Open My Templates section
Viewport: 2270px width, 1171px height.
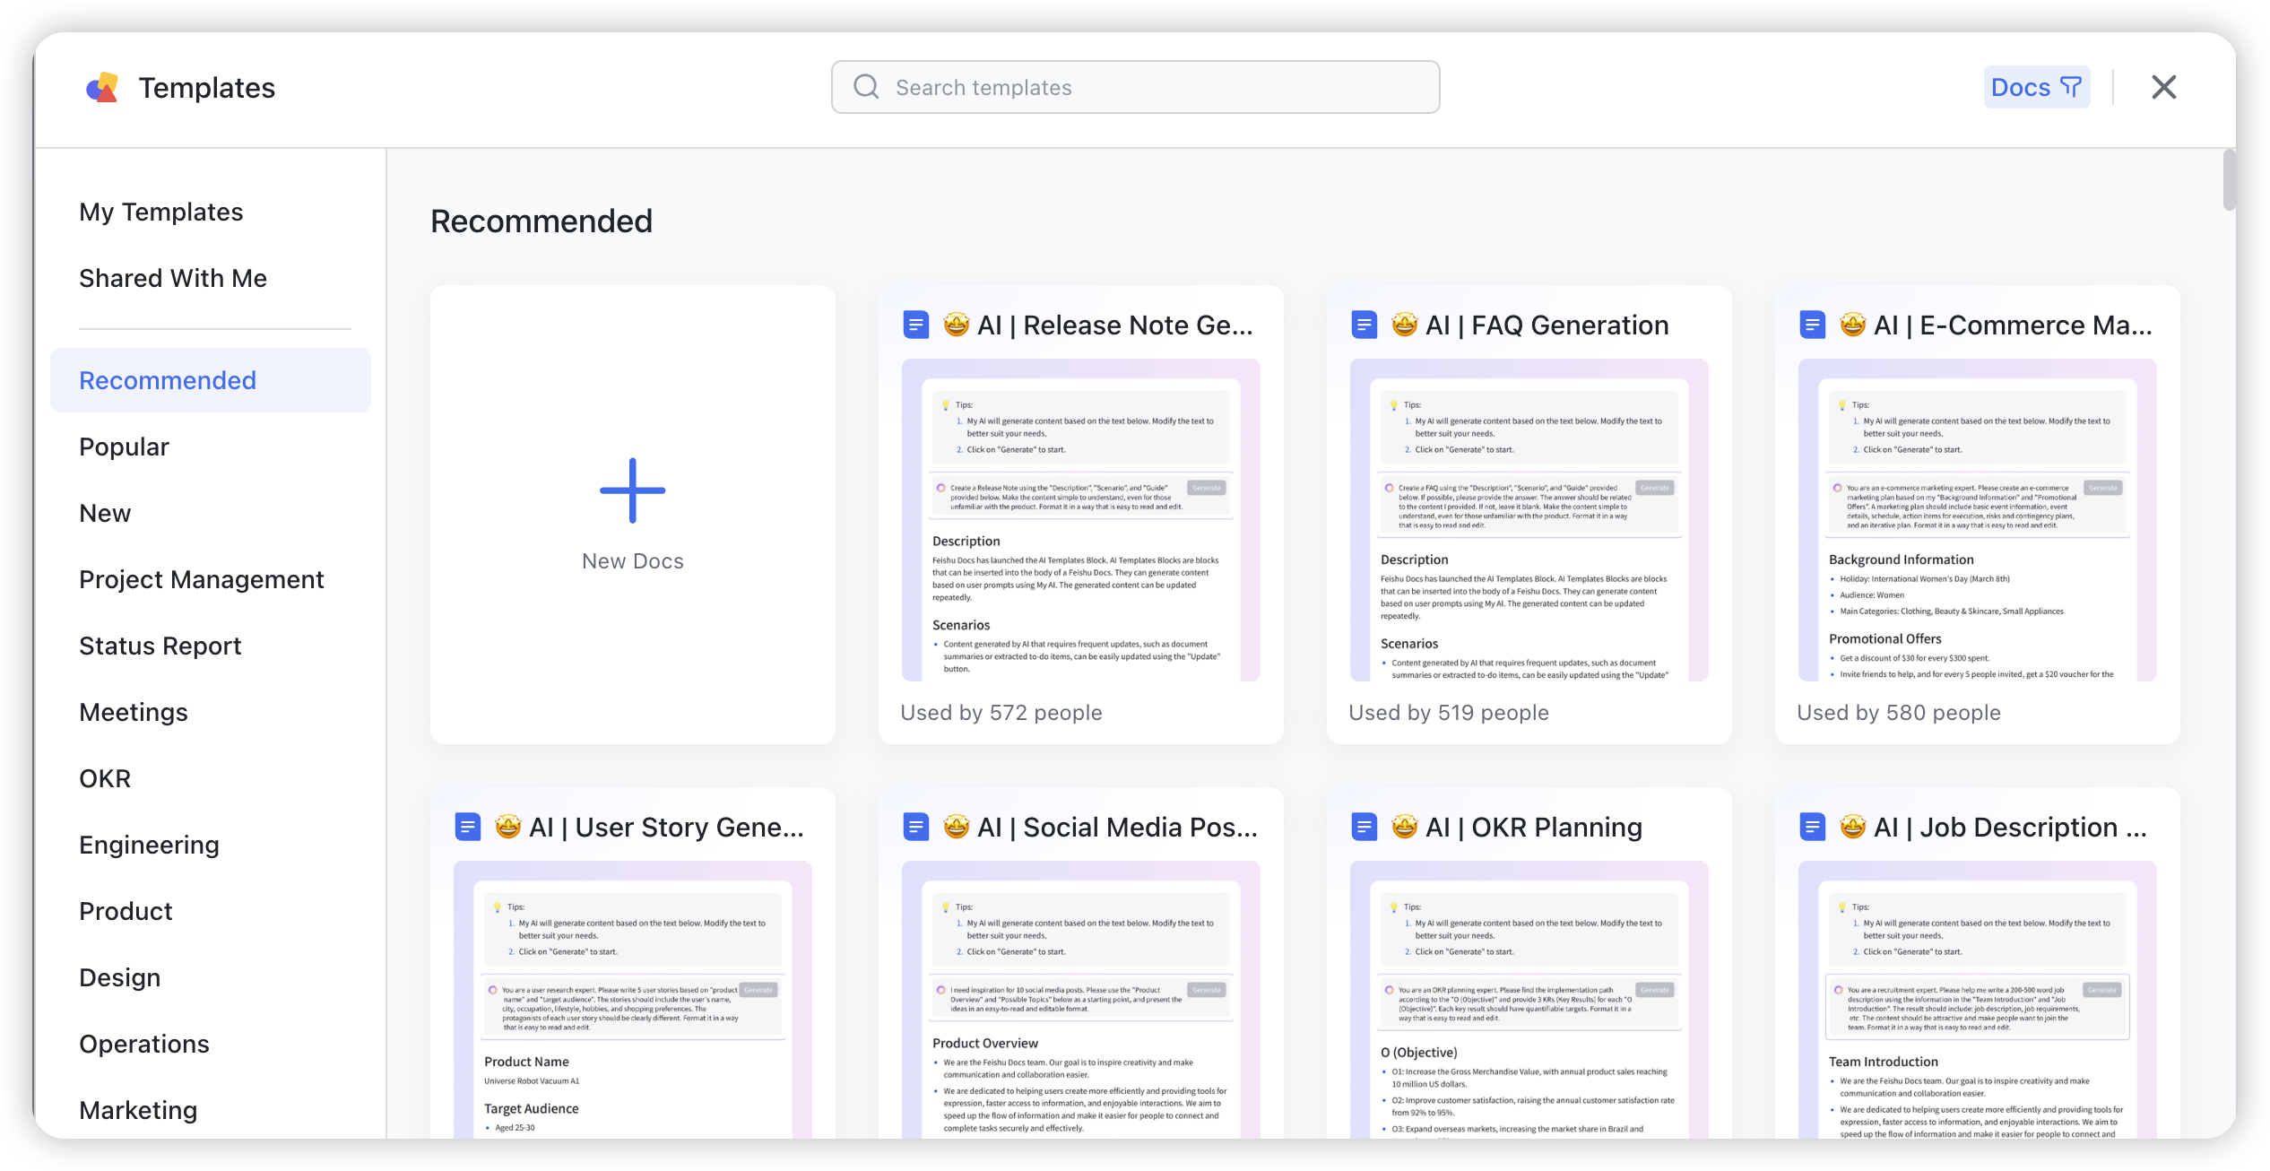160,212
